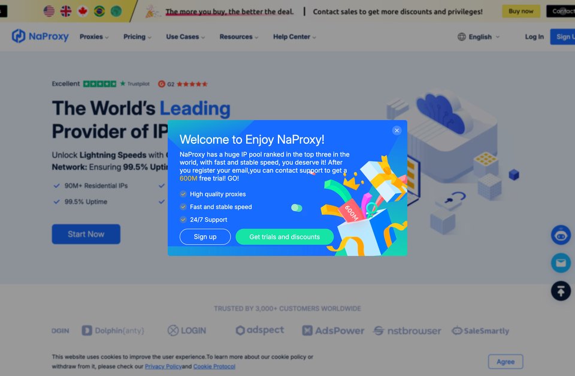The image size is (575, 376).
Task: Click the back-to-top arrow icon
Action: pos(561,291)
